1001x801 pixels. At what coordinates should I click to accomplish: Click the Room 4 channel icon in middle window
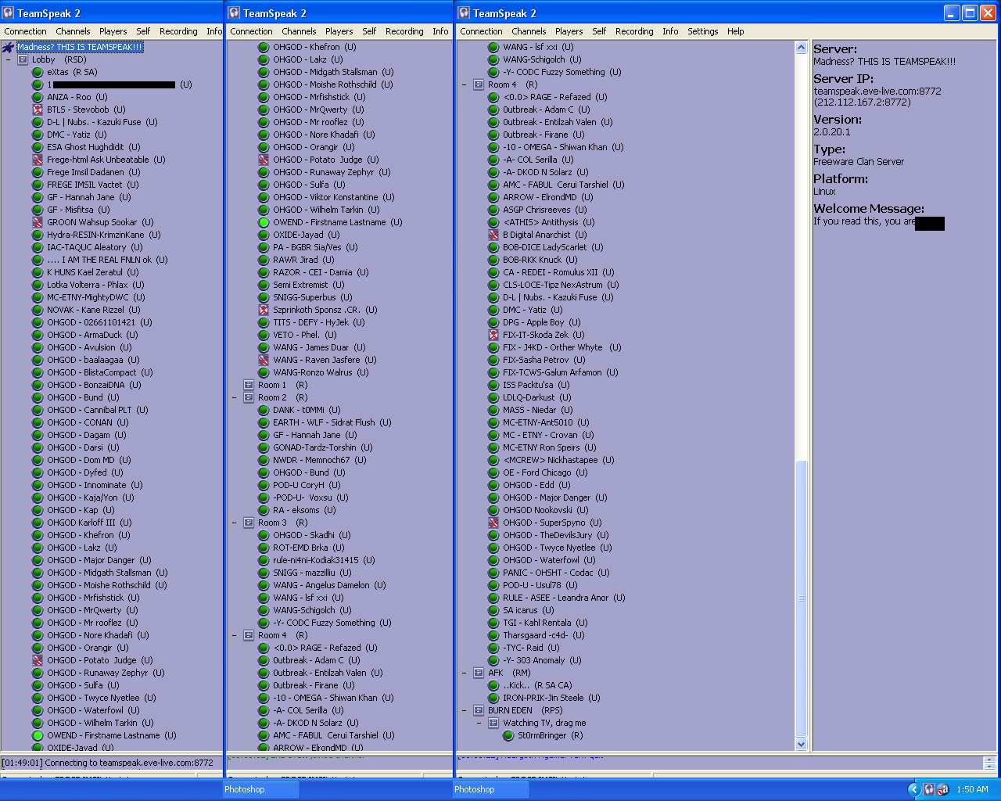[249, 635]
